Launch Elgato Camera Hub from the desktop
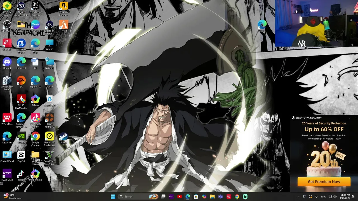Image resolution: width=358 pixels, height=201 pixels. click(21, 9)
